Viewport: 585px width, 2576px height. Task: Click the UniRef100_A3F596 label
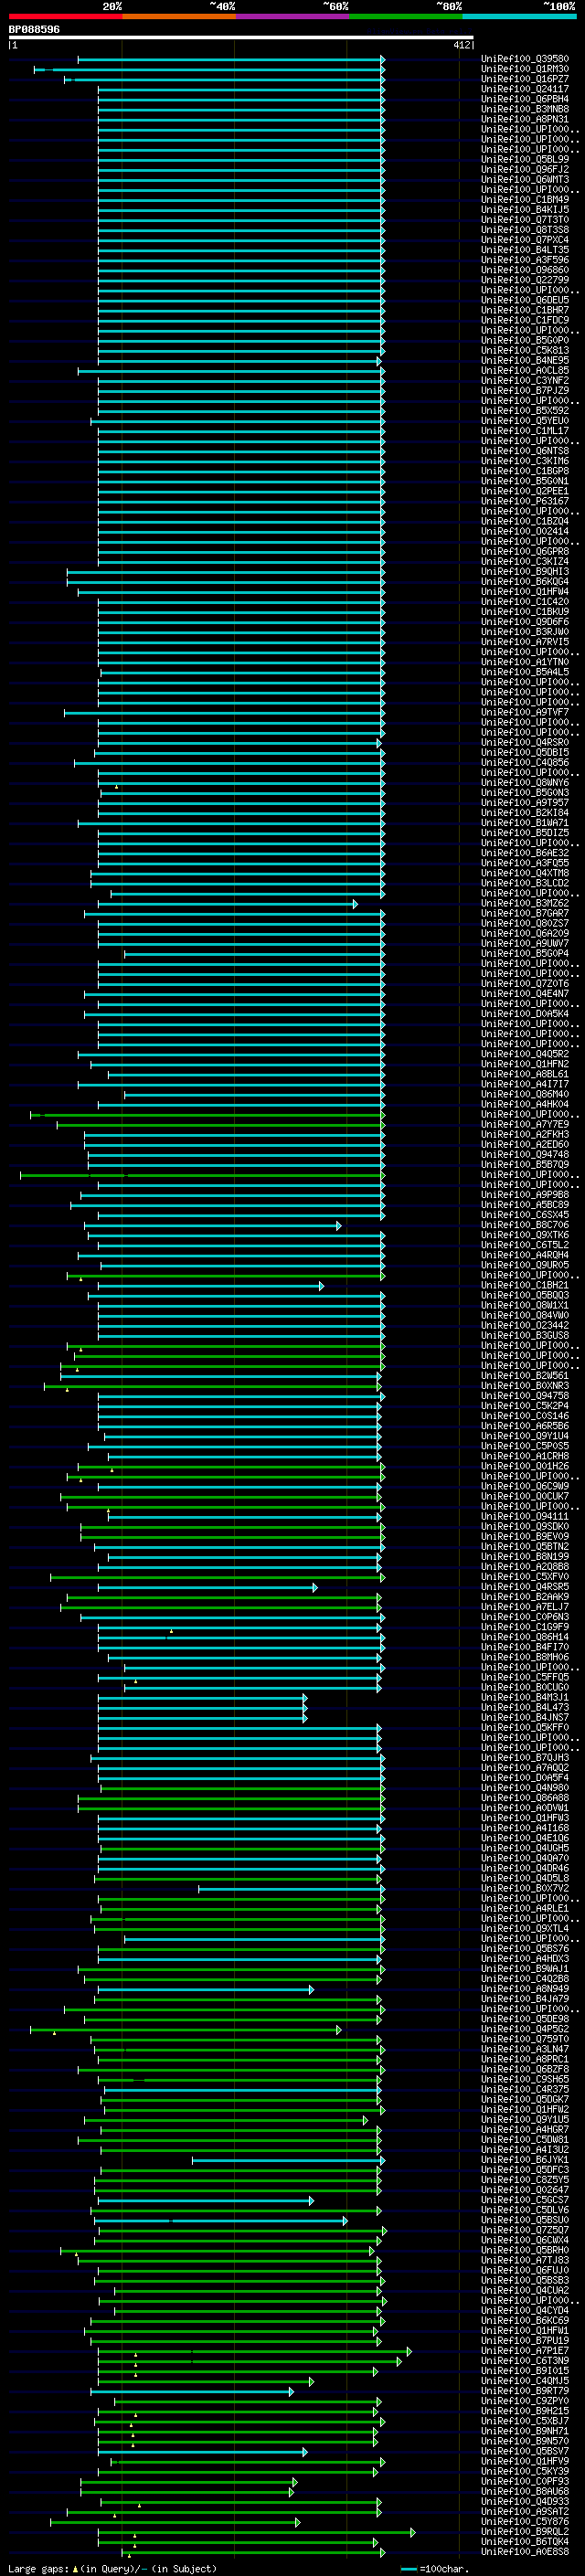tap(525, 260)
